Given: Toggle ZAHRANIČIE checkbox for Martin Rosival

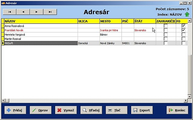Looking at the screenshot, I should [x=166, y=39].
